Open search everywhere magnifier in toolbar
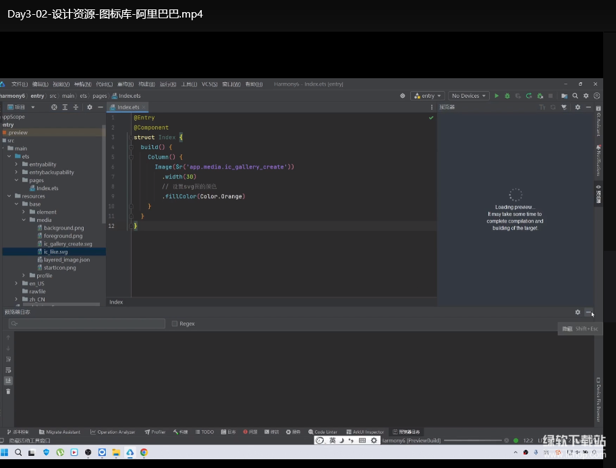Screen dimensions: 616x468 click(575, 96)
